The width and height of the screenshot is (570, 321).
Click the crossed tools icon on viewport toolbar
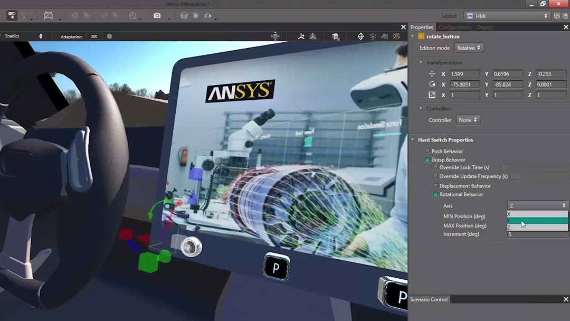[396, 36]
